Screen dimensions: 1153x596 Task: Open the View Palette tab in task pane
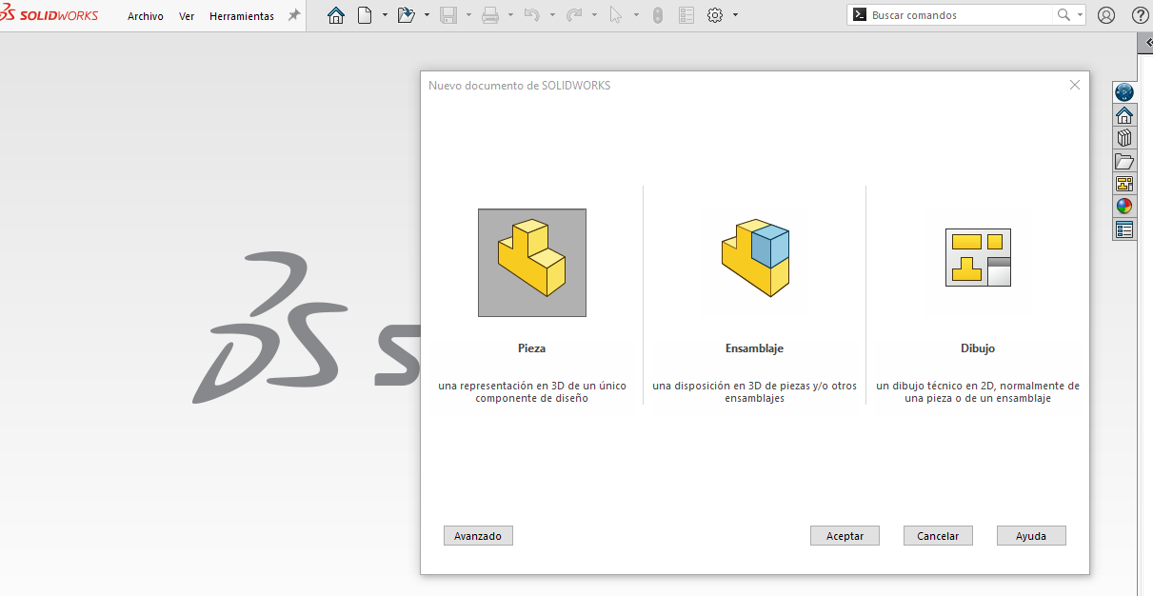(1124, 184)
